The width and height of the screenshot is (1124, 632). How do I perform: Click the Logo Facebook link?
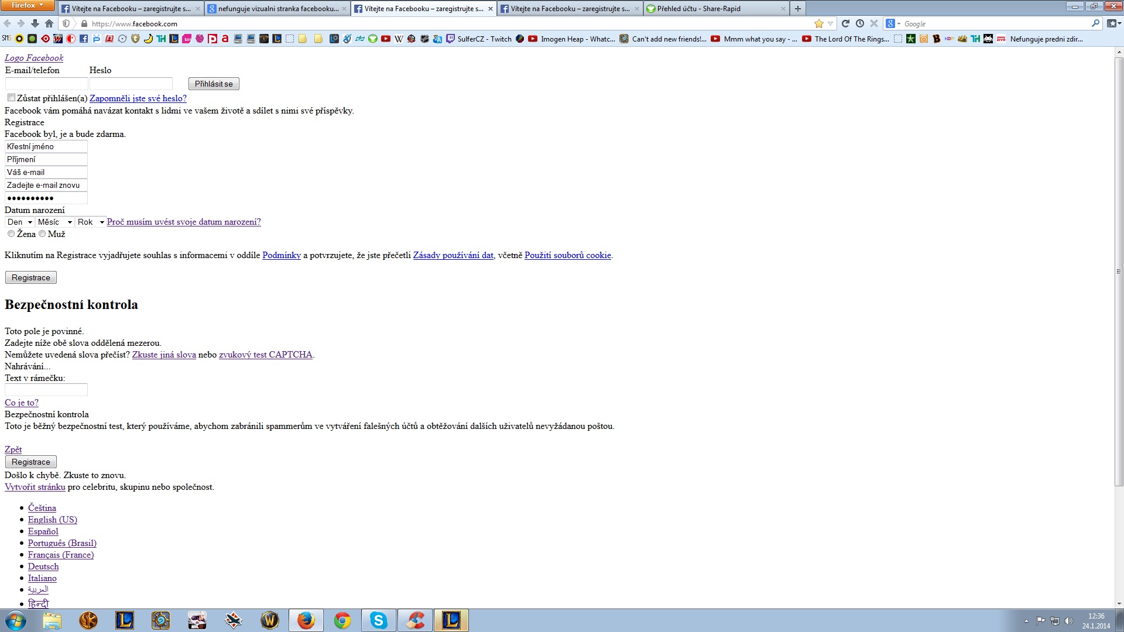point(34,58)
